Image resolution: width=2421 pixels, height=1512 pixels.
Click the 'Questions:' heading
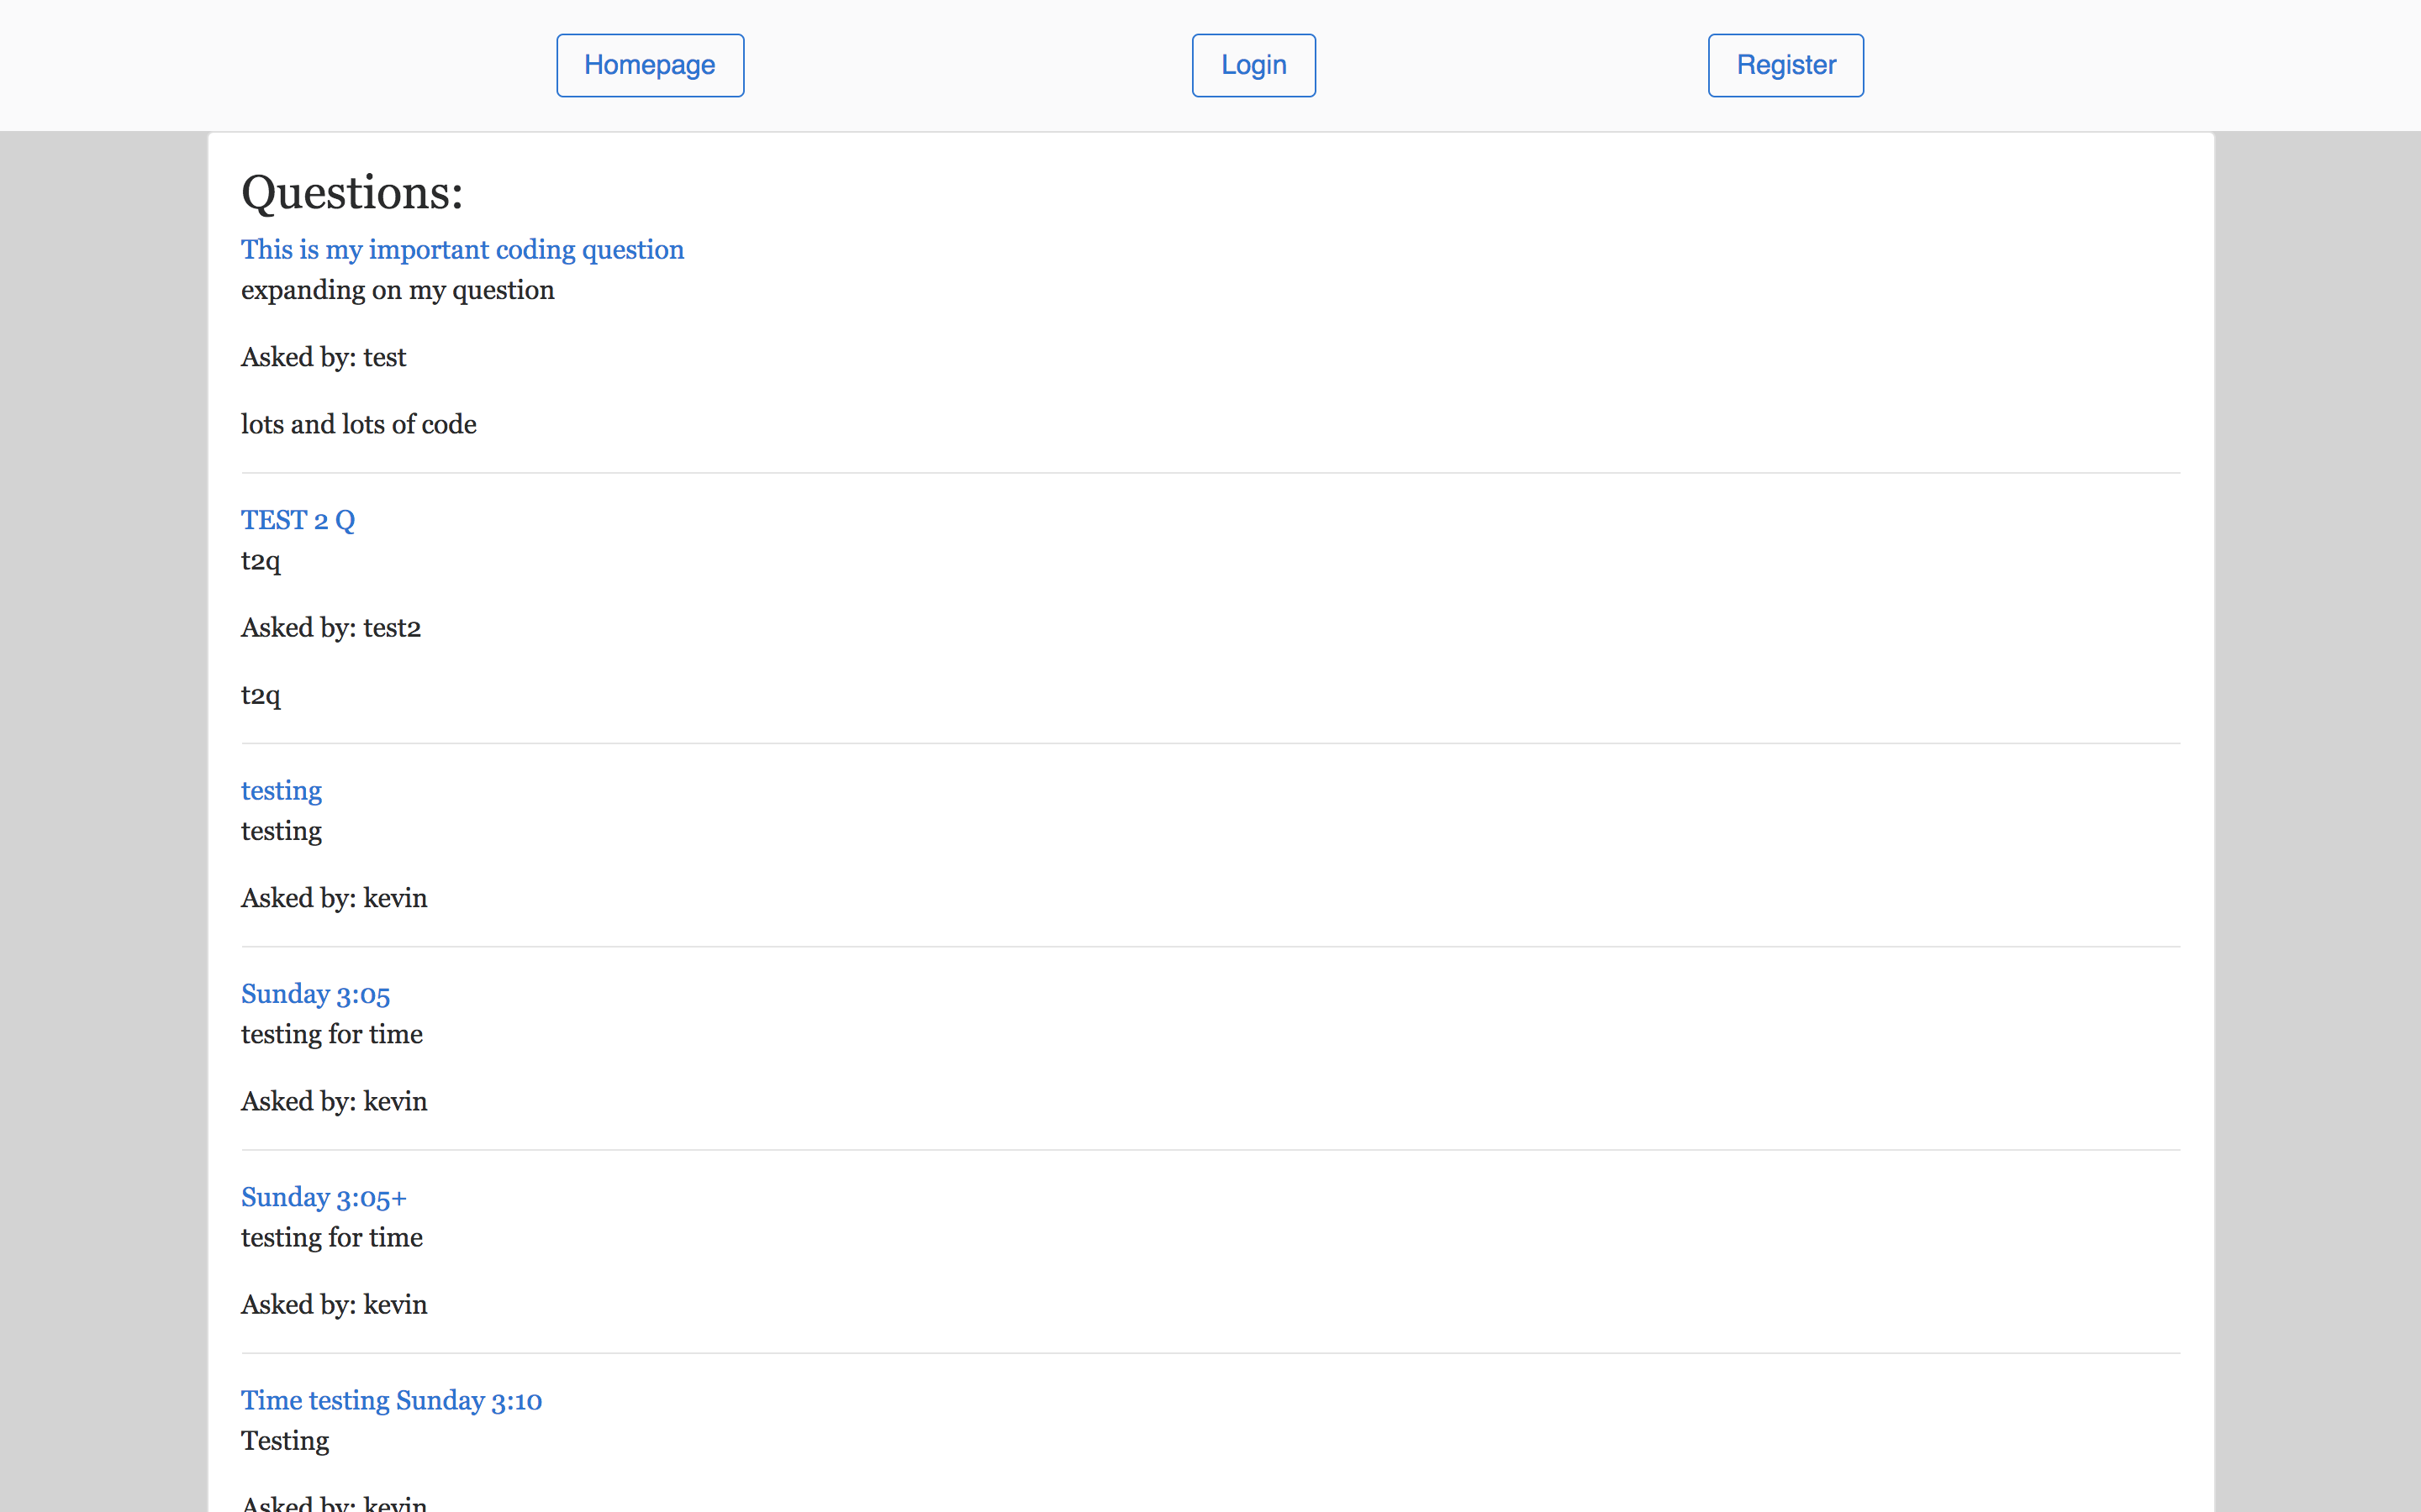coord(352,192)
